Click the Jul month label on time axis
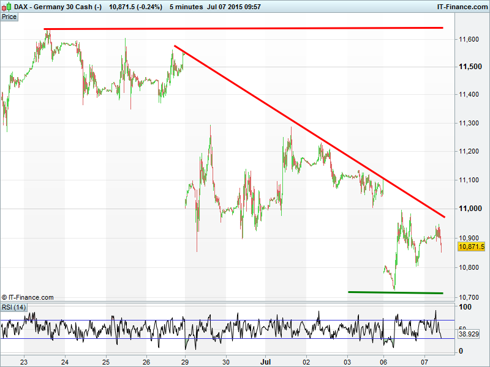 pos(266,362)
